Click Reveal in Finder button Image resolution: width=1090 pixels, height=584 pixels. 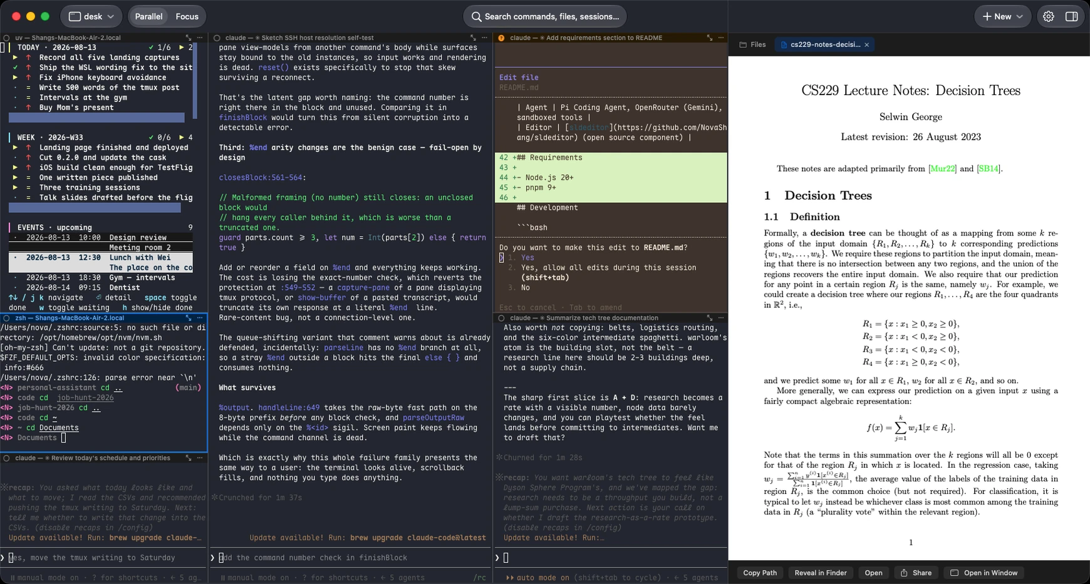coord(821,573)
